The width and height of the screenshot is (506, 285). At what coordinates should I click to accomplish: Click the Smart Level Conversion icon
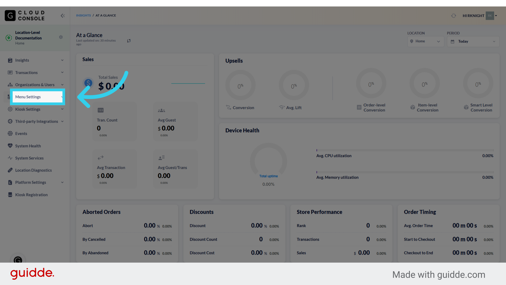[466, 107]
